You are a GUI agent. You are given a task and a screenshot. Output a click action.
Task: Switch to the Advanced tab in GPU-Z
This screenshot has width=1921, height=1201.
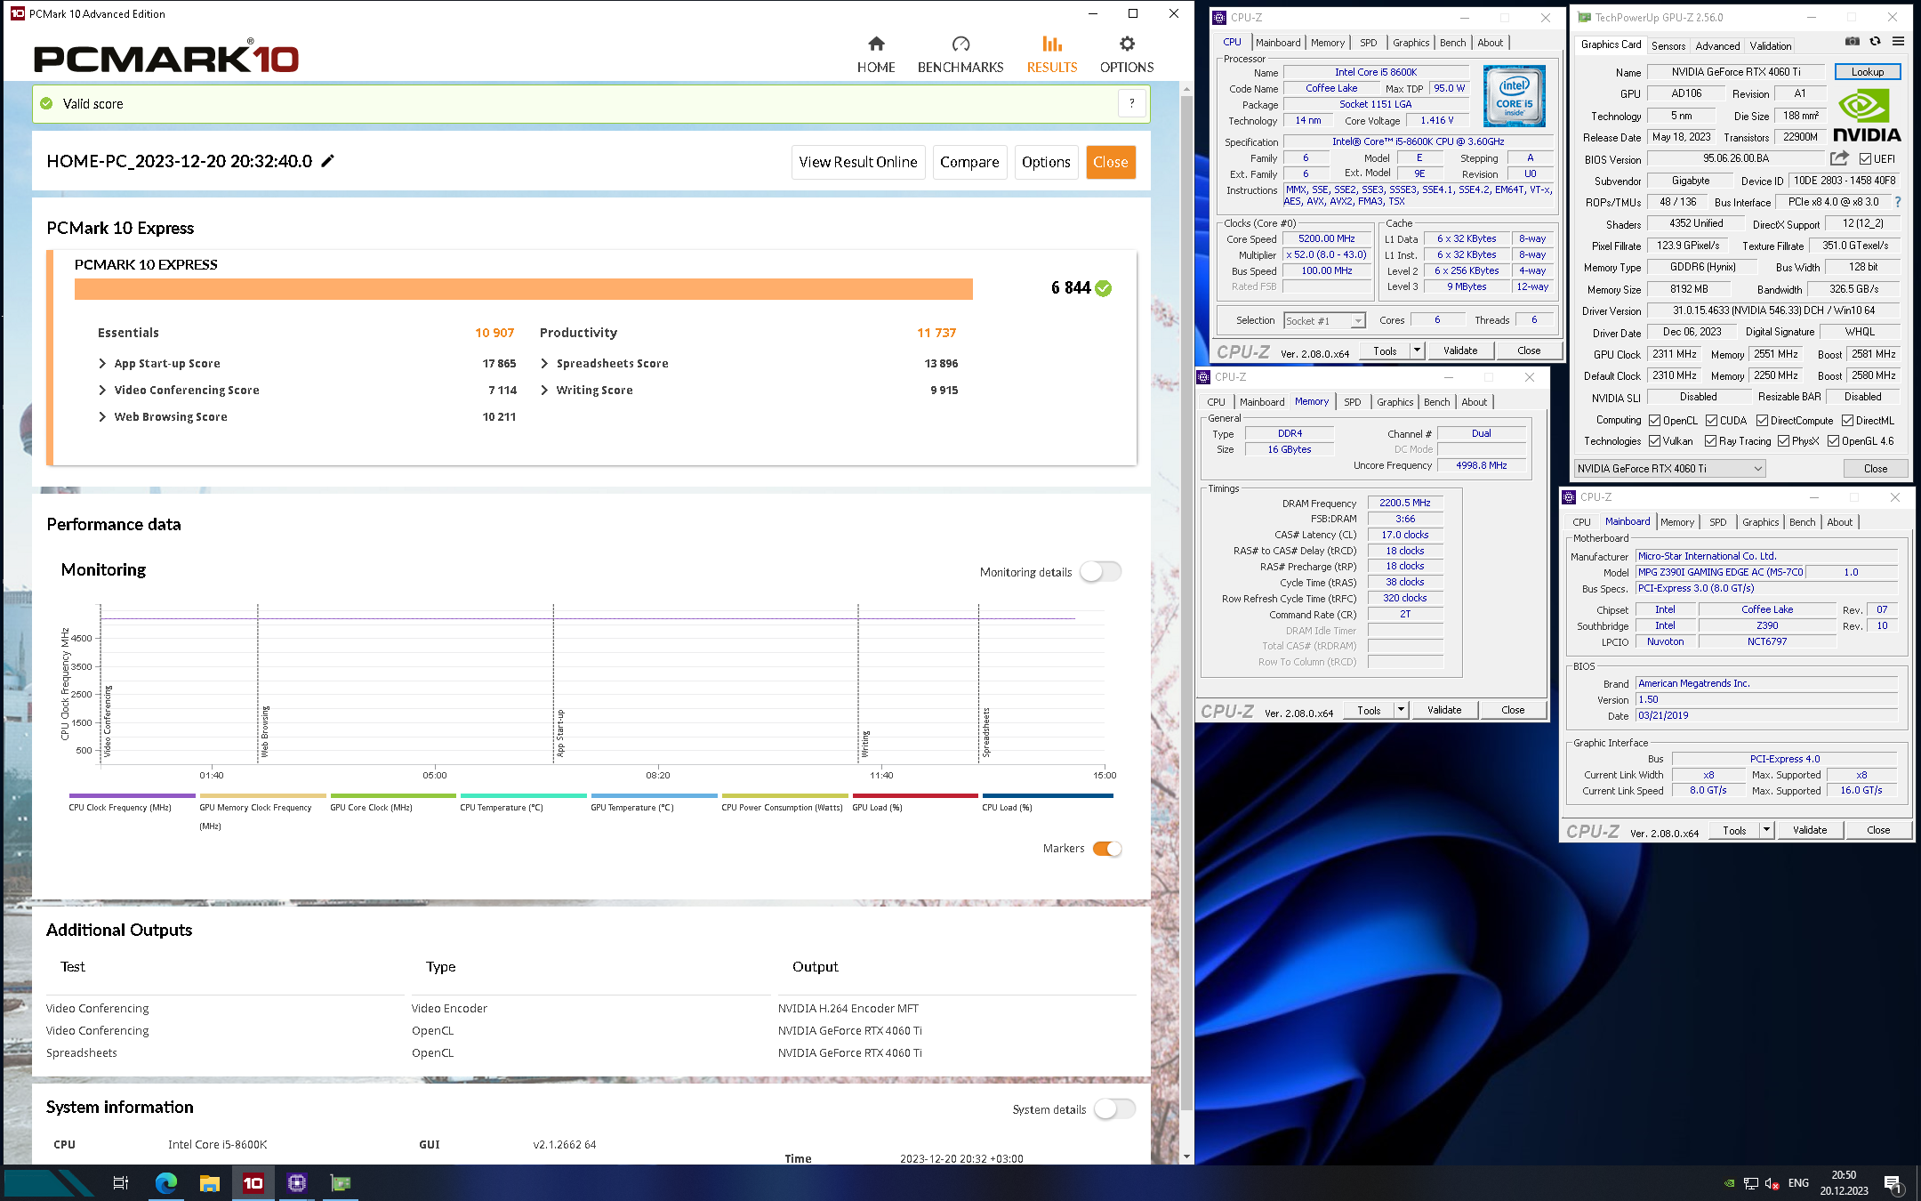tap(1717, 45)
